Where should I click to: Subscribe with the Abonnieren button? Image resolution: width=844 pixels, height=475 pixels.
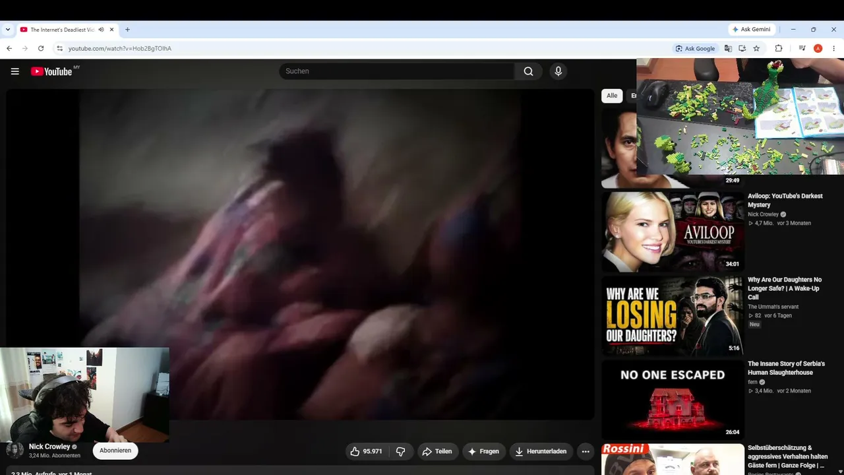115,451
